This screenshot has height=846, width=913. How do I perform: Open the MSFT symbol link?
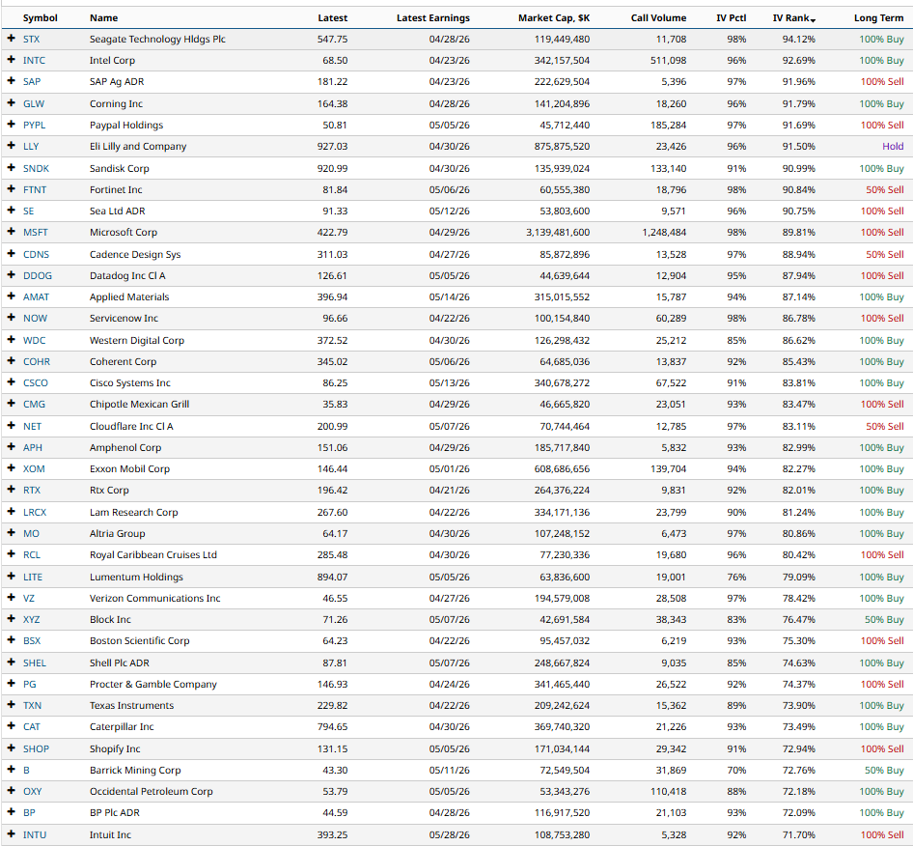point(36,232)
